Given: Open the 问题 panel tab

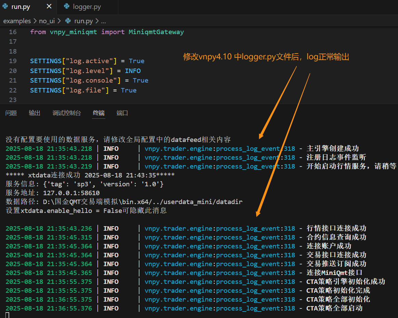Looking at the screenshot, I should 11,113.
